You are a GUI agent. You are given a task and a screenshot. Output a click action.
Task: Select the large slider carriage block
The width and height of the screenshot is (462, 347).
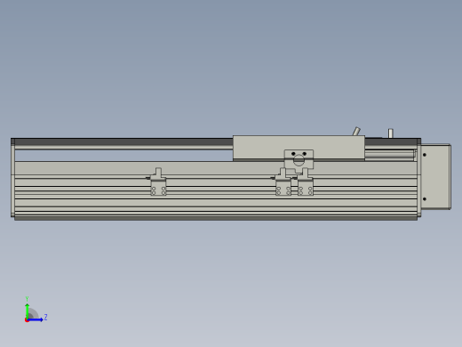(299, 148)
